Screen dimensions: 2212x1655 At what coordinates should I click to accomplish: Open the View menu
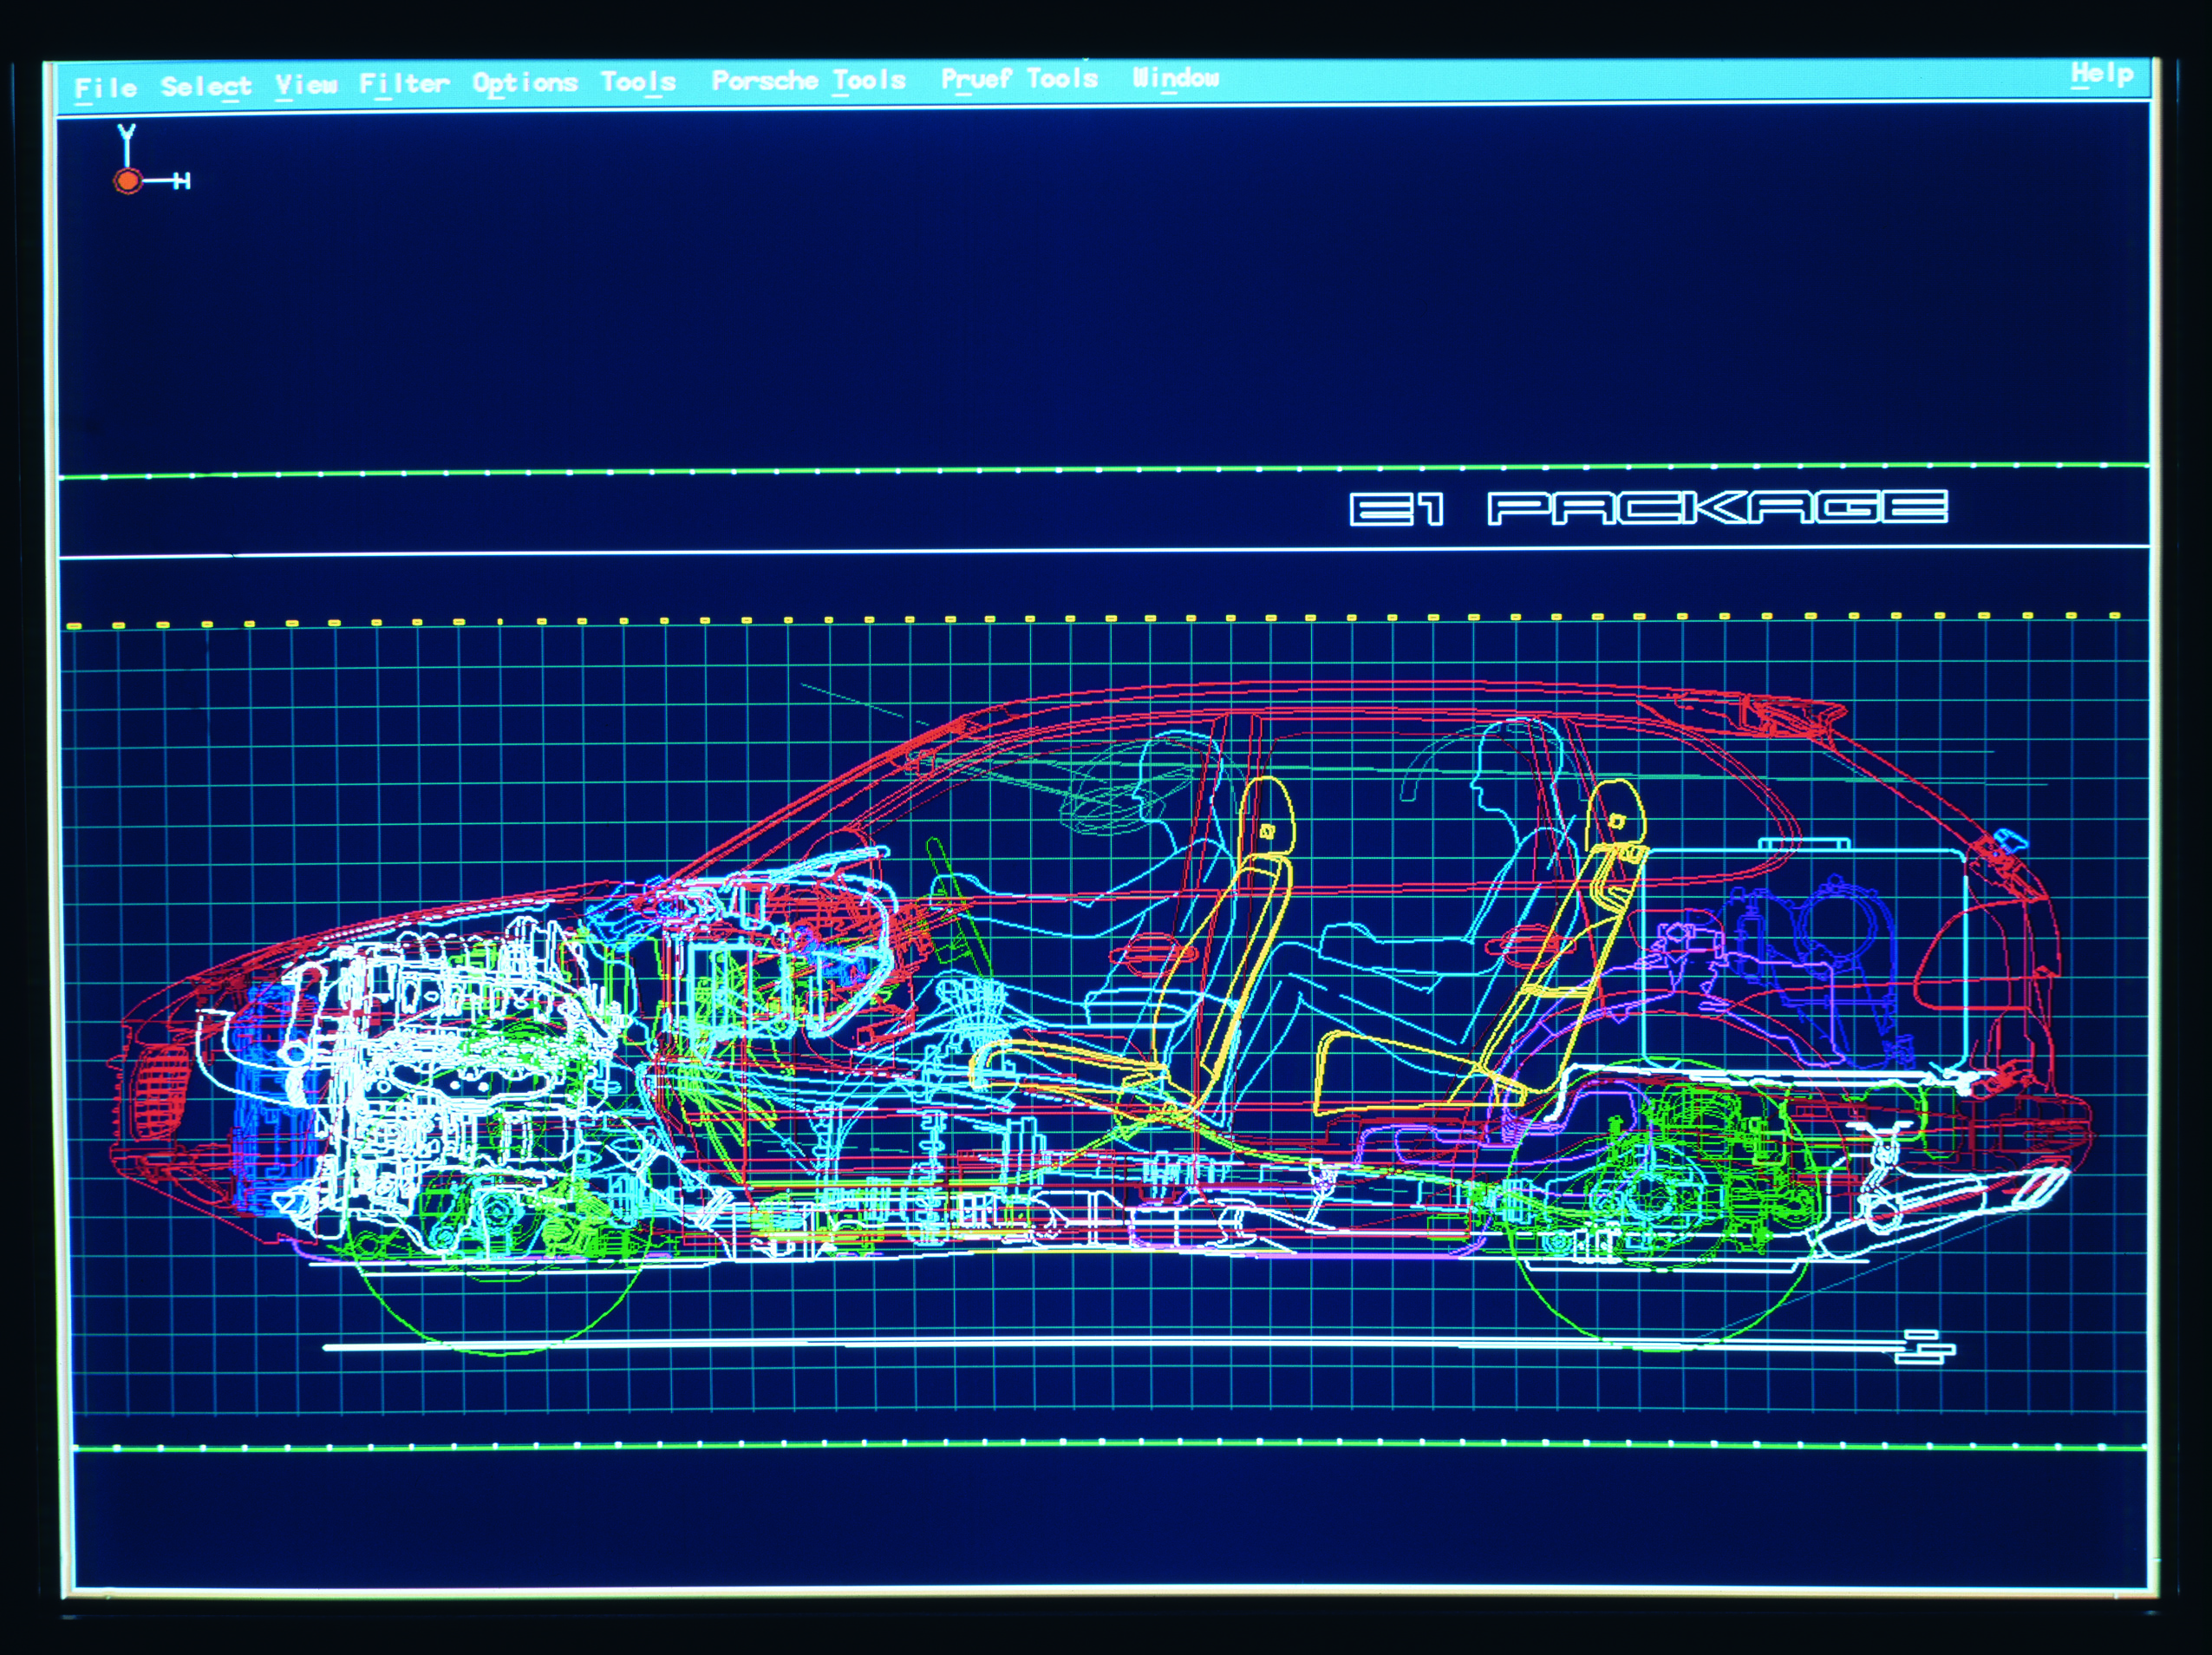tap(306, 85)
